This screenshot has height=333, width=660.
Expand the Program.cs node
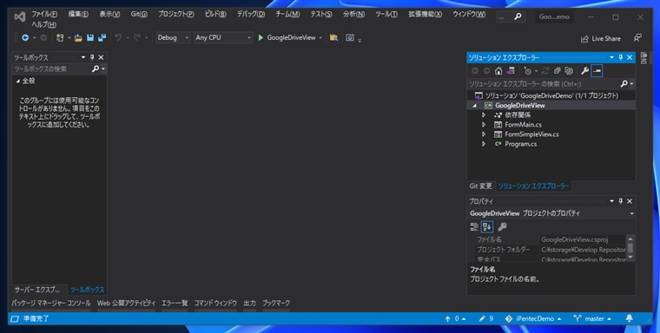click(x=484, y=144)
